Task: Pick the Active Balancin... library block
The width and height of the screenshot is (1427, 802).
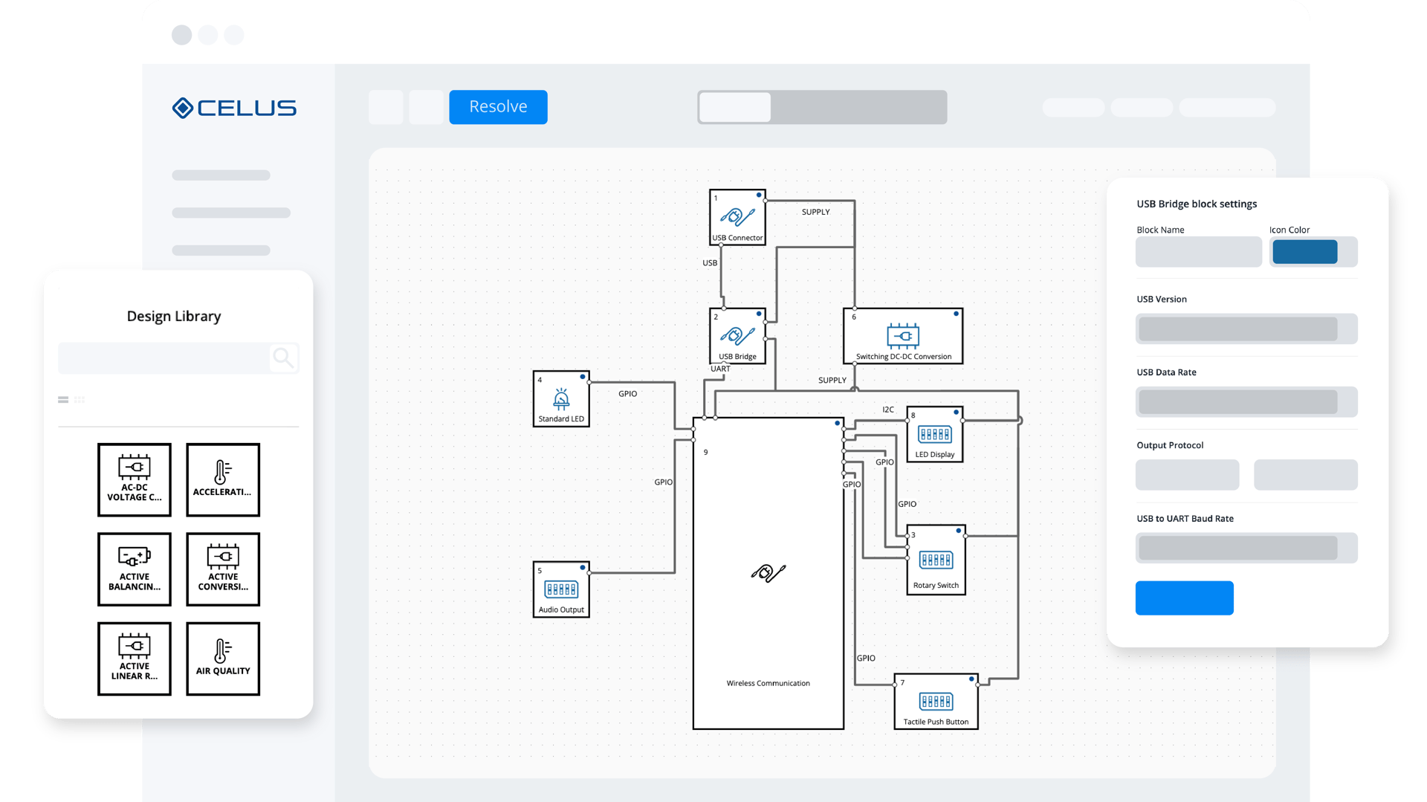Action: click(135, 569)
